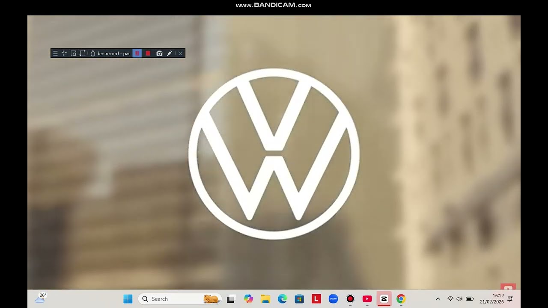Open the clock and calendar flyout
The width and height of the screenshot is (548, 308).
(x=492, y=299)
